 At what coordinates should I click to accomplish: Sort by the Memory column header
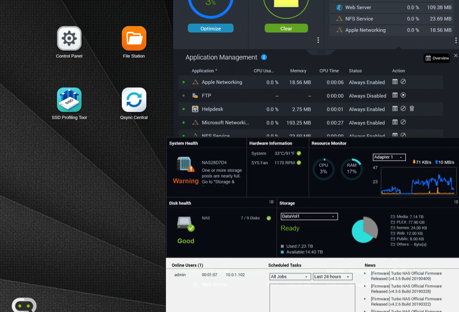[298, 71]
